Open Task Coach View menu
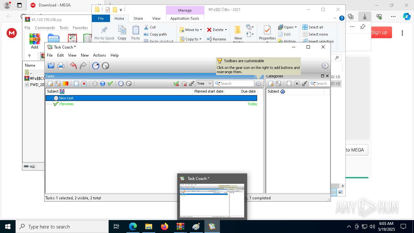This screenshot has height=233, width=414. (72, 55)
